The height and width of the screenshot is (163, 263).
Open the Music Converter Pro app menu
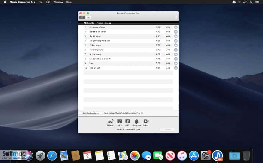[x=22, y=2]
